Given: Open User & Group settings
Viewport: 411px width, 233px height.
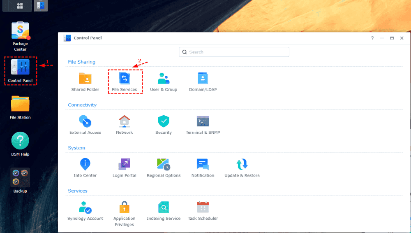Looking at the screenshot, I should pos(164,82).
